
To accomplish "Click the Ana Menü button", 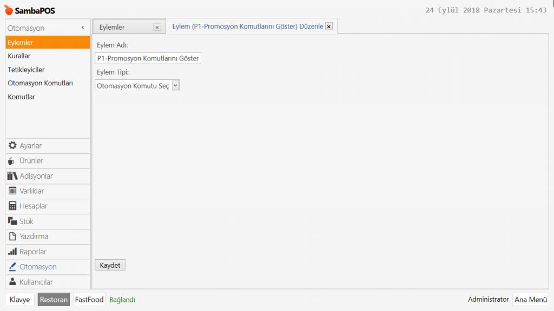I will coord(530,300).
